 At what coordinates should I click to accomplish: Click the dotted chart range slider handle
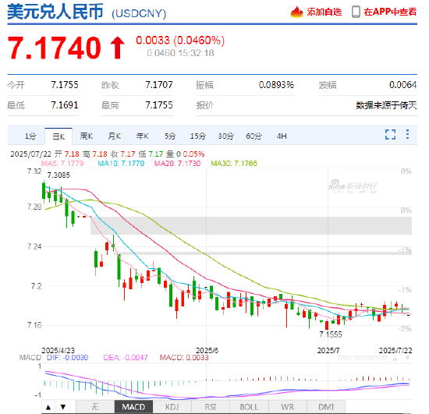coord(363,358)
